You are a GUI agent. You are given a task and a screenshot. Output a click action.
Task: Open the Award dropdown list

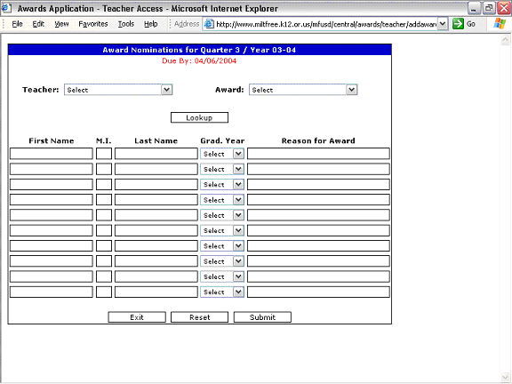pos(303,90)
